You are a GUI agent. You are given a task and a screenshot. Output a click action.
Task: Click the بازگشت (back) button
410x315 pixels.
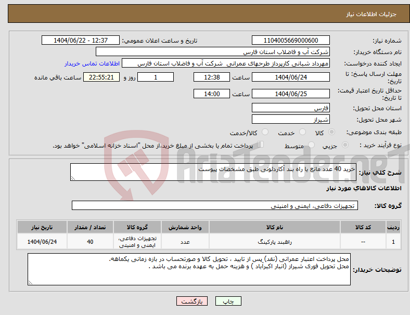click(x=192, y=301)
